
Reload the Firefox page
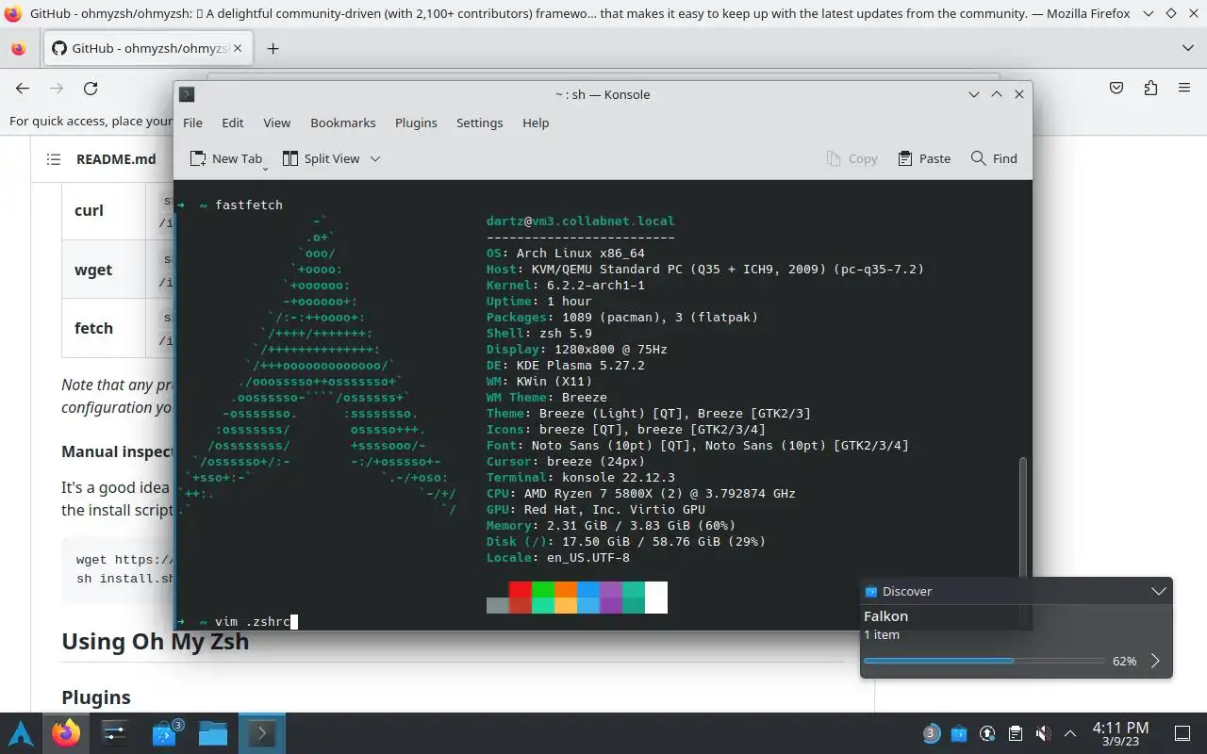[91, 88]
